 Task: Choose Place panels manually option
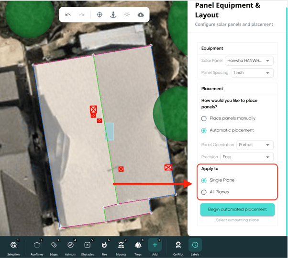click(204, 118)
